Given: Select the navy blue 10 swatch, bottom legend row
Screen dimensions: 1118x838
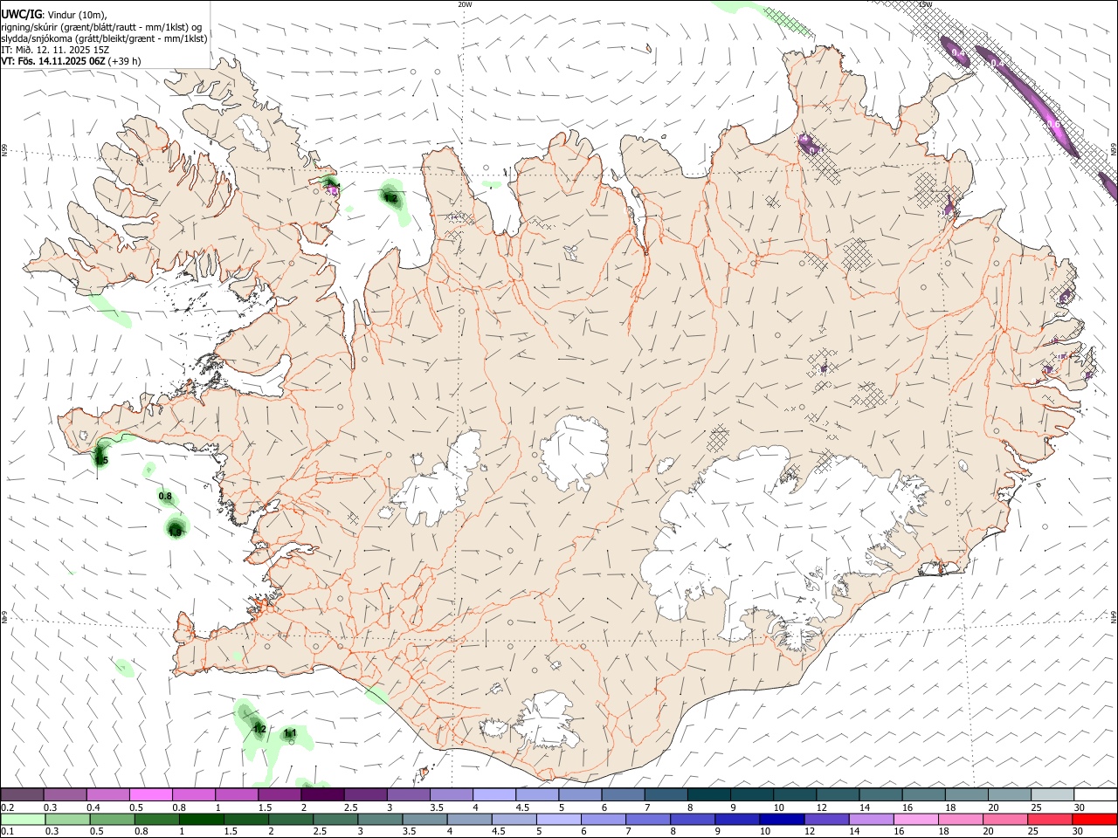Looking at the screenshot, I should point(781,820).
